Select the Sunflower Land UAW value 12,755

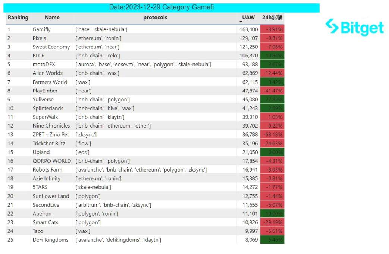248,196
